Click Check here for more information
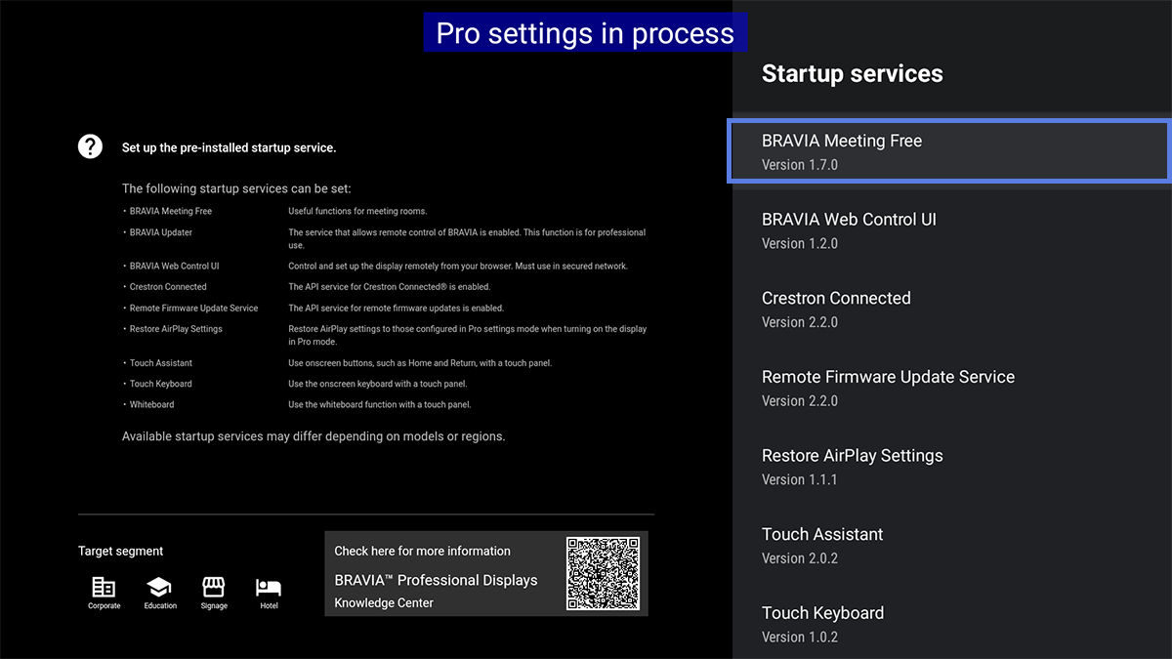This screenshot has height=659, width=1172. pos(422,551)
